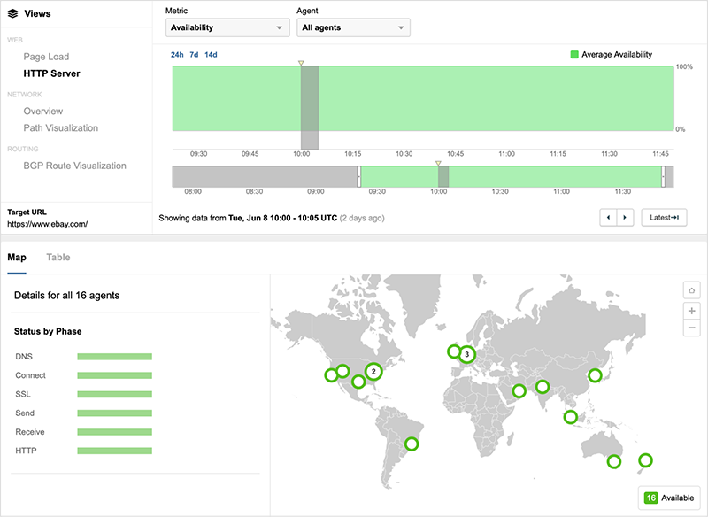The width and height of the screenshot is (708, 517).
Task: Open BGP Route Visualization view
Action: click(74, 166)
